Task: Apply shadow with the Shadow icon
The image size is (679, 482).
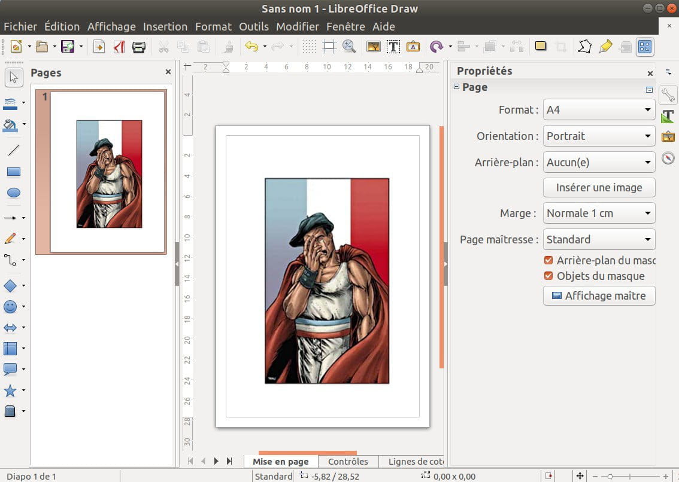Action: click(x=541, y=46)
